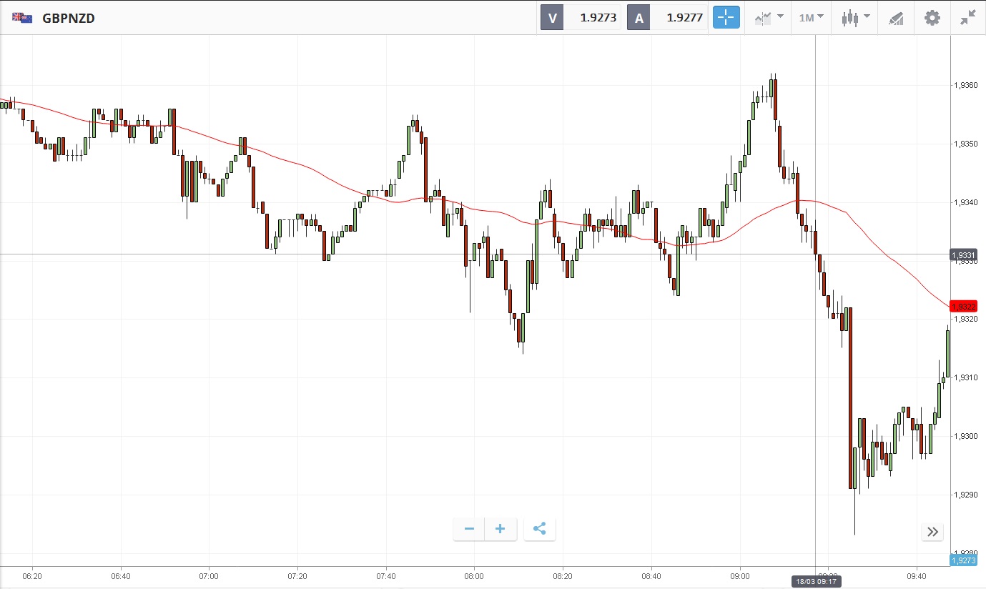Click the red moving average value label 1,9322

[x=963, y=306]
